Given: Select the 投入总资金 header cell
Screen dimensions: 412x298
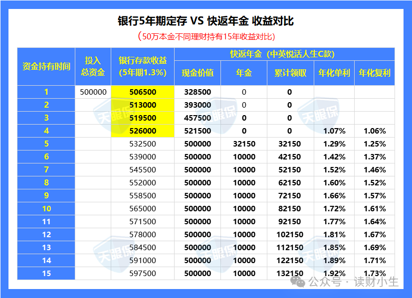Looking at the screenshot, I should point(93,67).
